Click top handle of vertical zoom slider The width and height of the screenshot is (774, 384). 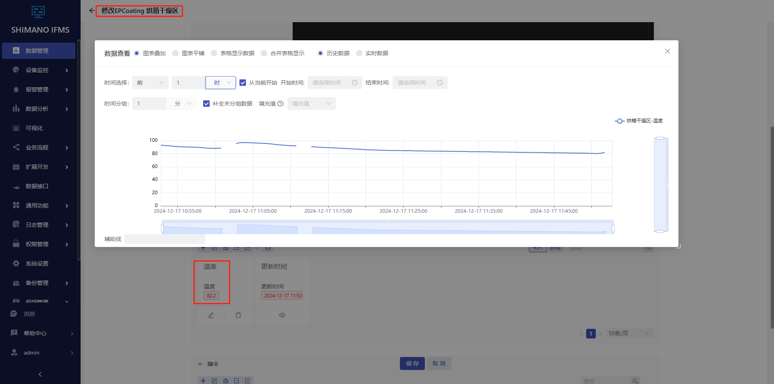[x=660, y=138]
